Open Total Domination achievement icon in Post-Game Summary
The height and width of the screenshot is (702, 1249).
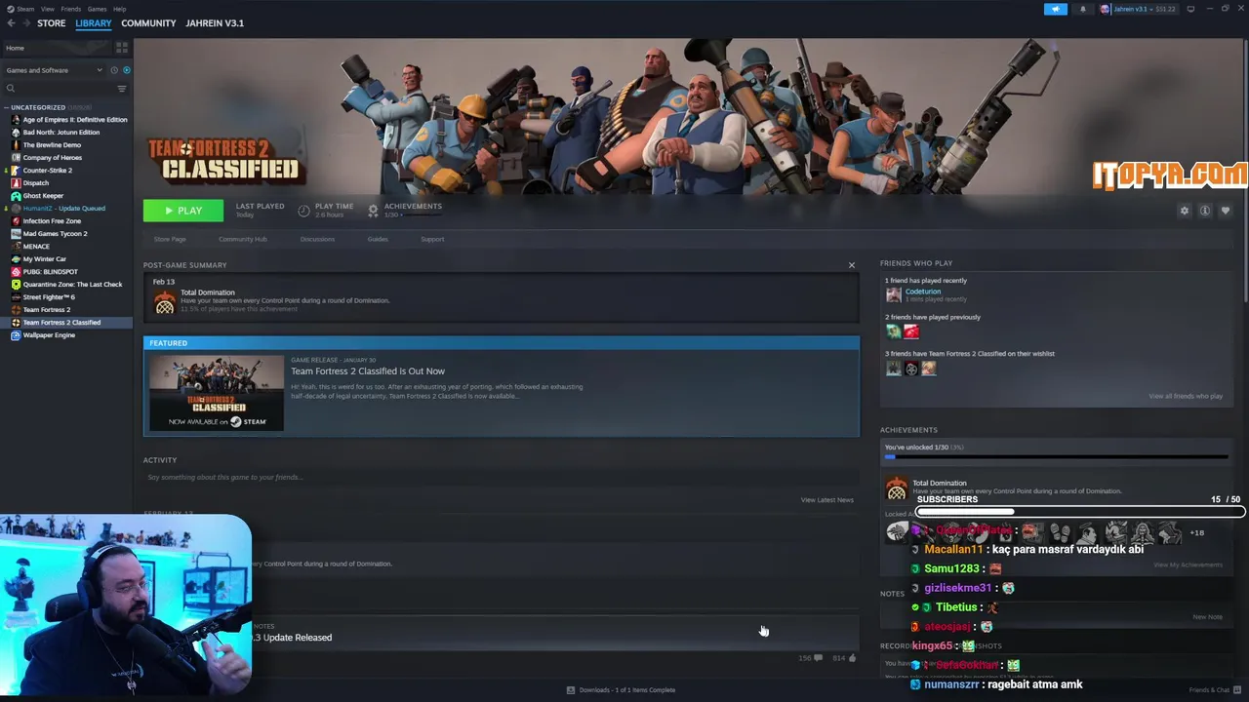click(165, 302)
